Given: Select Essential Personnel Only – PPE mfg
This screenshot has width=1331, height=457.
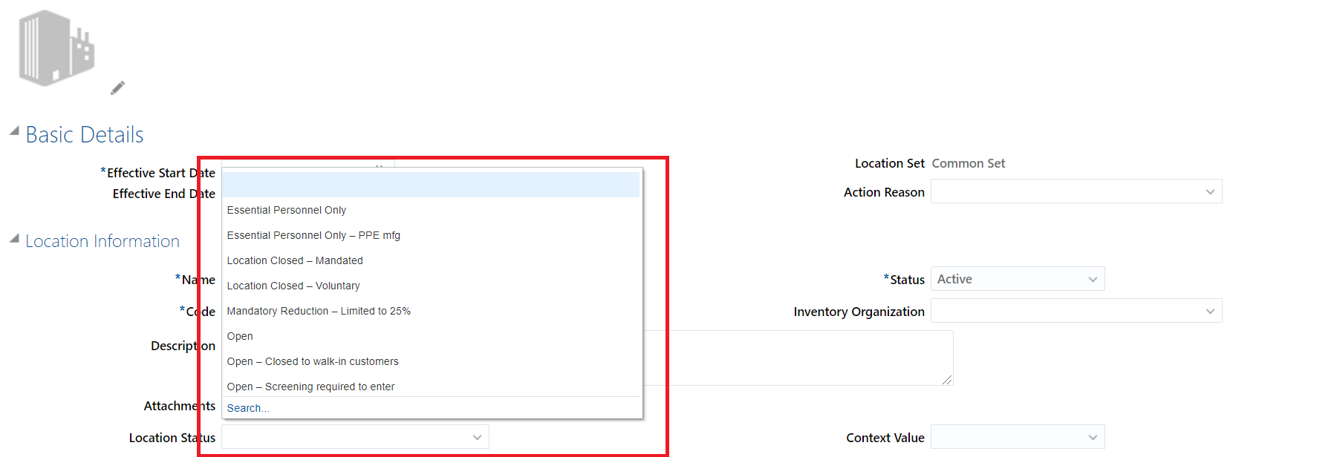Looking at the screenshot, I should click(x=313, y=235).
